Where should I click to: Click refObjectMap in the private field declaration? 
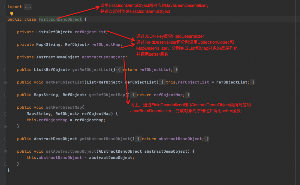pyautogui.click(x=106, y=45)
